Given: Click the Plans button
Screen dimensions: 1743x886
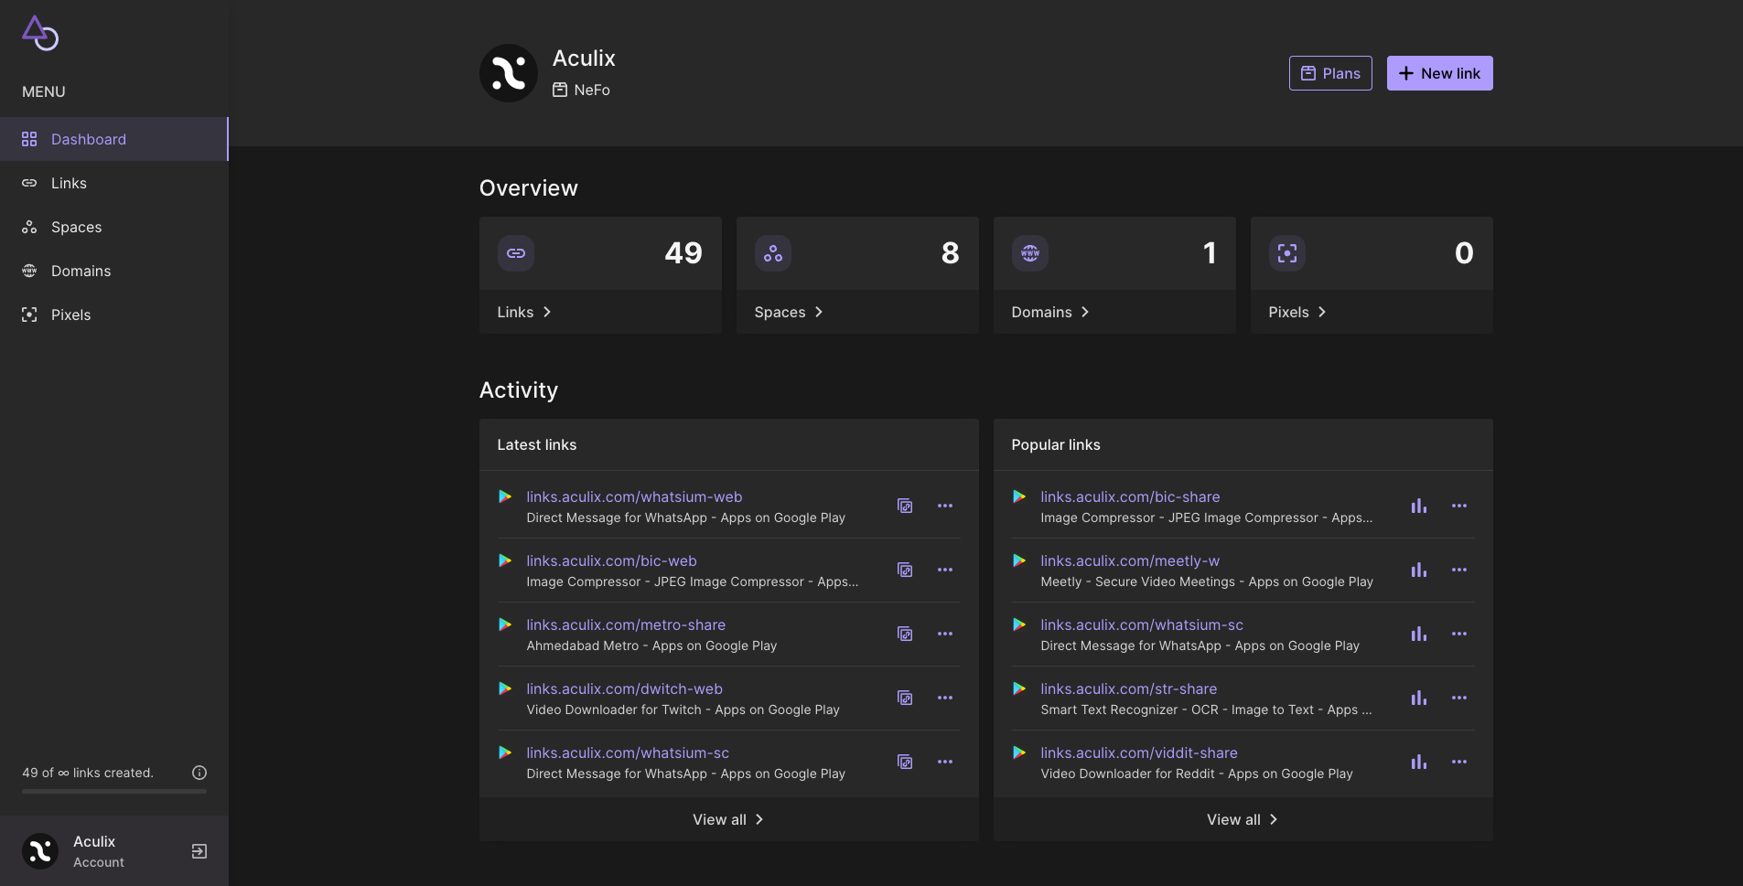Looking at the screenshot, I should (x=1330, y=73).
